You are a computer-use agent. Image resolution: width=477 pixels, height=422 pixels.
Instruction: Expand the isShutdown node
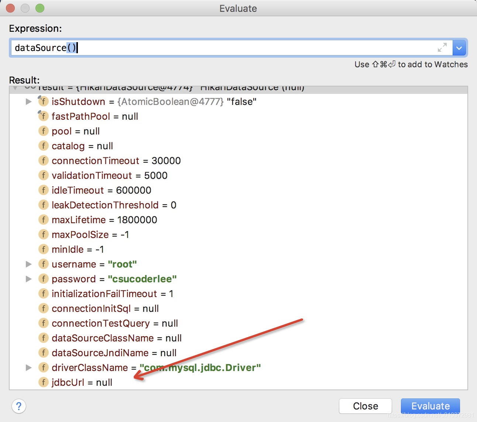[29, 102]
